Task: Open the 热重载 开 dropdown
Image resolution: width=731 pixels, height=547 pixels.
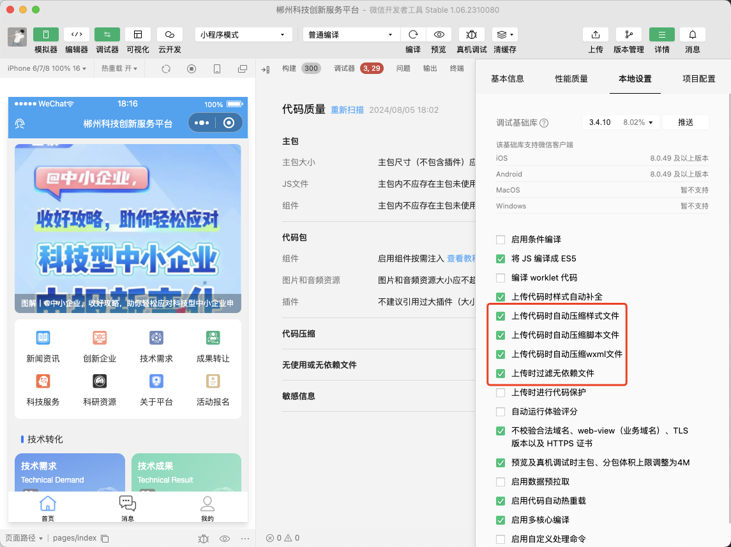Action: tap(119, 68)
